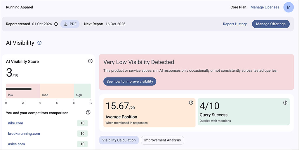Image resolution: width=299 pixels, height=150 pixels.
Task: Click Manage Offerings button
Action: [x=271, y=24]
